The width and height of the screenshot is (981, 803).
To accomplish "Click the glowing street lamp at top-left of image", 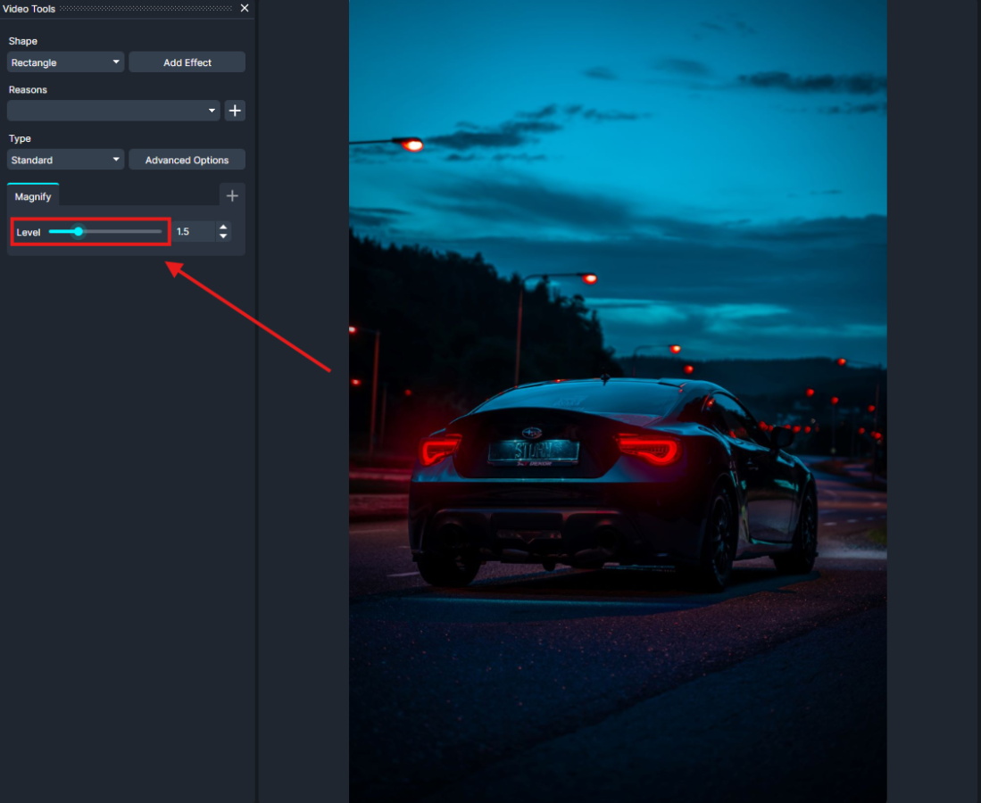I will pyautogui.click(x=412, y=144).
